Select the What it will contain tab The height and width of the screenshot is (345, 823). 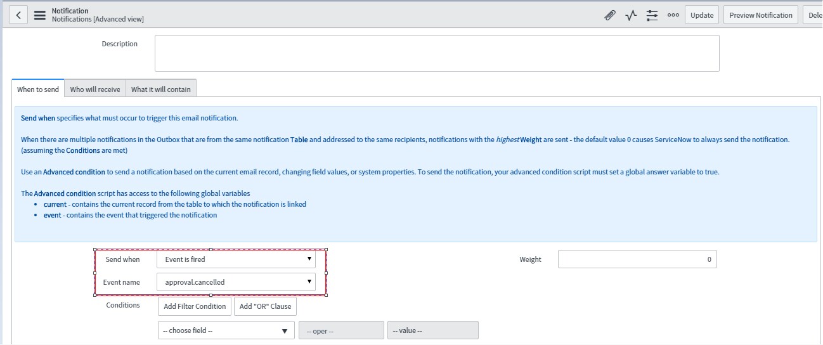160,89
